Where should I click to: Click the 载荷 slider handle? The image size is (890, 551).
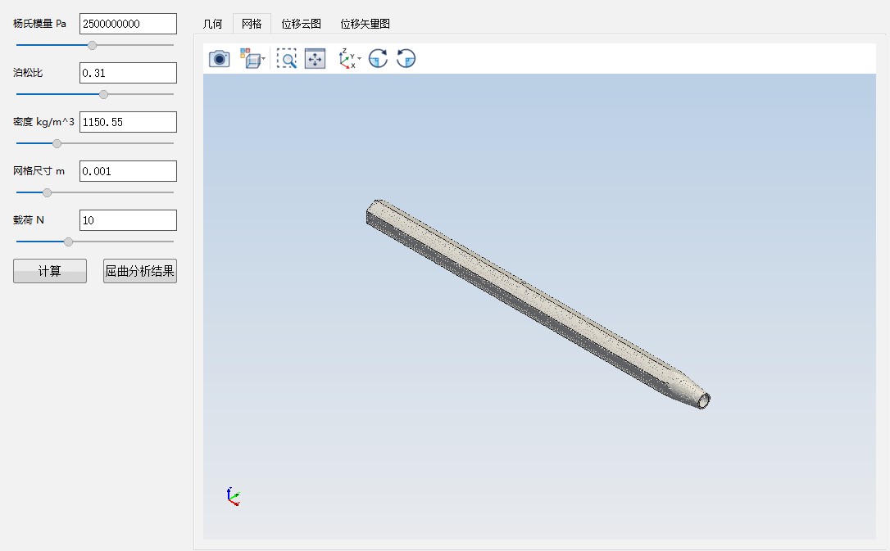[68, 242]
